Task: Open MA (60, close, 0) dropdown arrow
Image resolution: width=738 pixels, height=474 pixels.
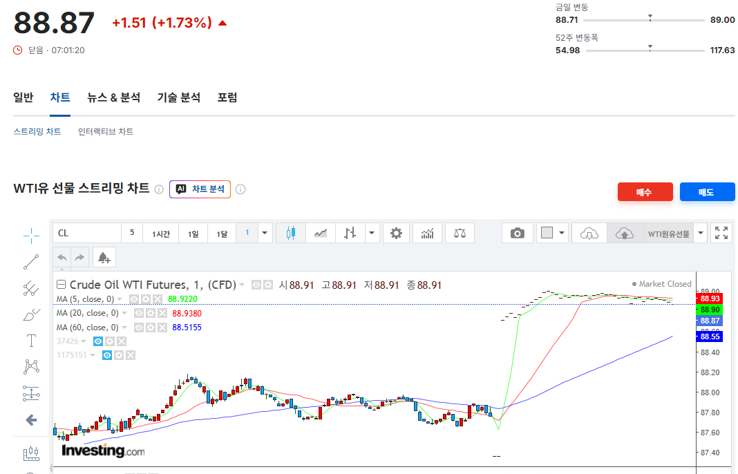Action: [x=124, y=328]
